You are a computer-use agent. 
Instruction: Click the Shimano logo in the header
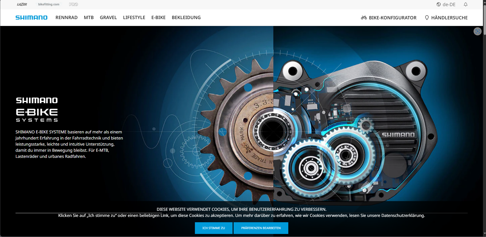[x=32, y=18]
